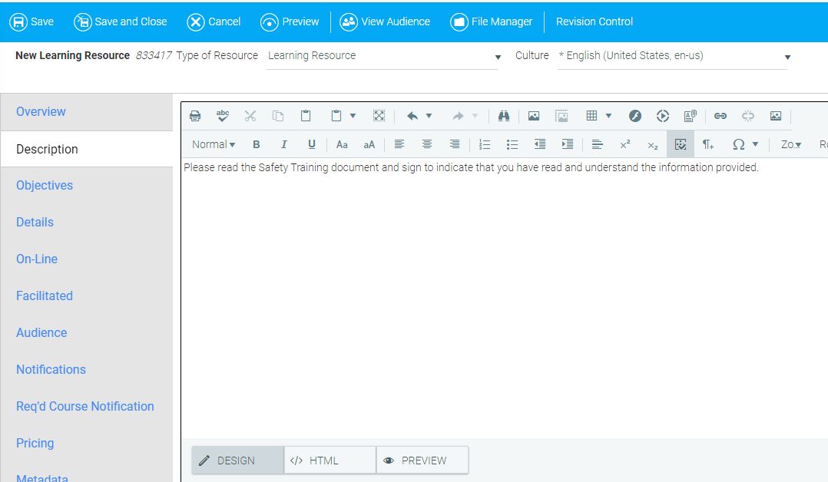Toggle underline formatting
Viewport: 828px width, 482px height.
coord(312,144)
